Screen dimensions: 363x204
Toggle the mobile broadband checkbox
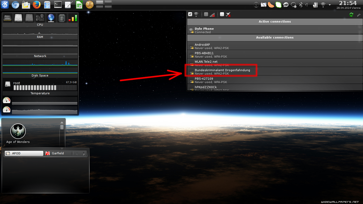tap(206, 14)
